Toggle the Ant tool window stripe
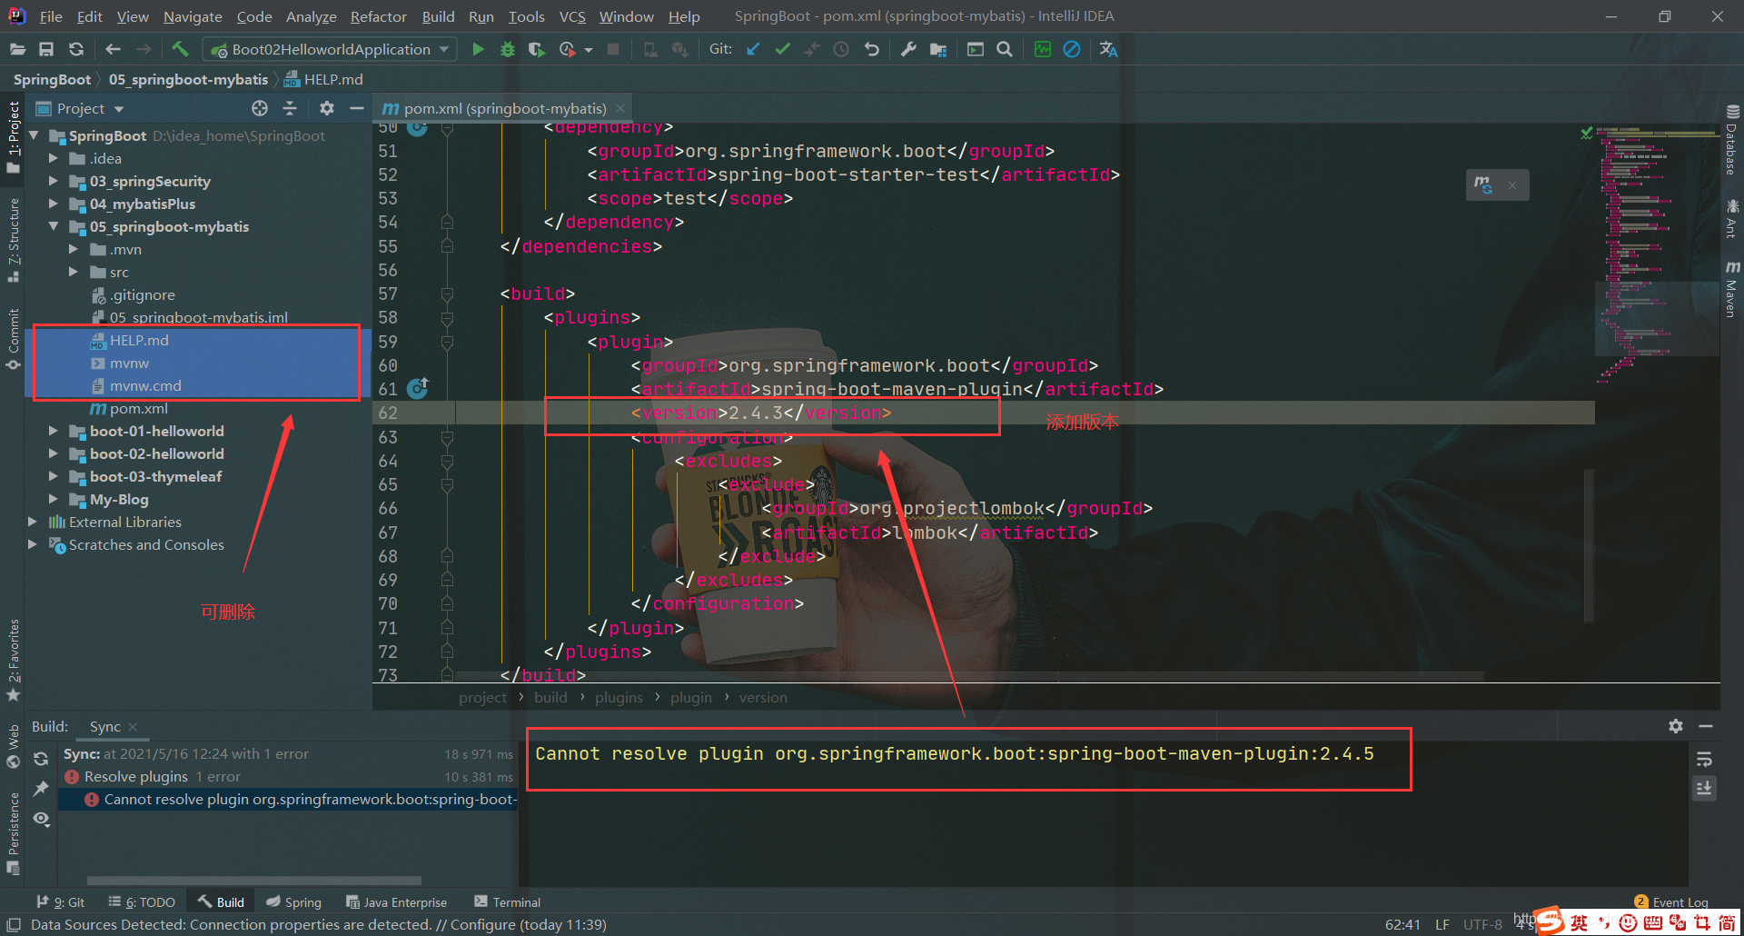This screenshot has width=1744, height=936. (x=1732, y=218)
